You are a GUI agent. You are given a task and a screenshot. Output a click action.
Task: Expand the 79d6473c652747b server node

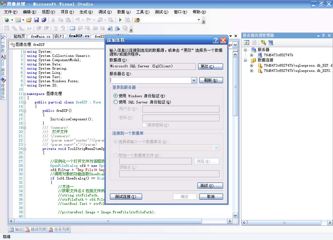click(x=251, y=55)
